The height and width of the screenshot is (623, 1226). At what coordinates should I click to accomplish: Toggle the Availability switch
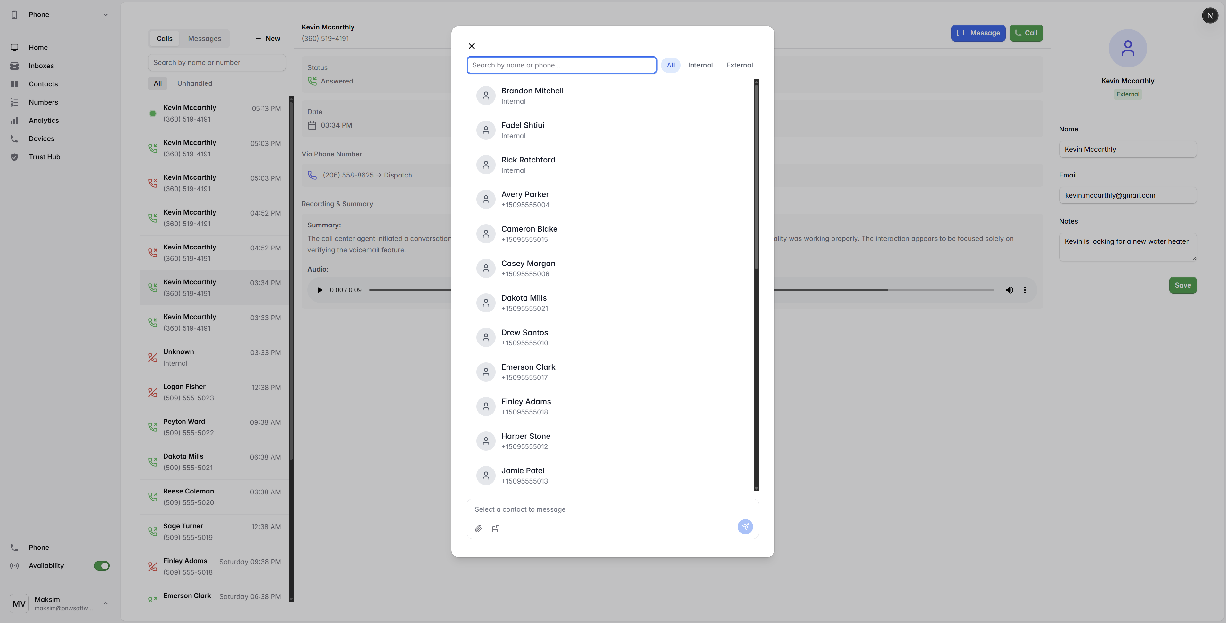click(101, 565)
